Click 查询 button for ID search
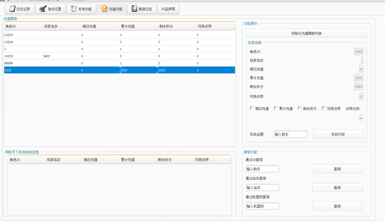 [x=337, y=169]
